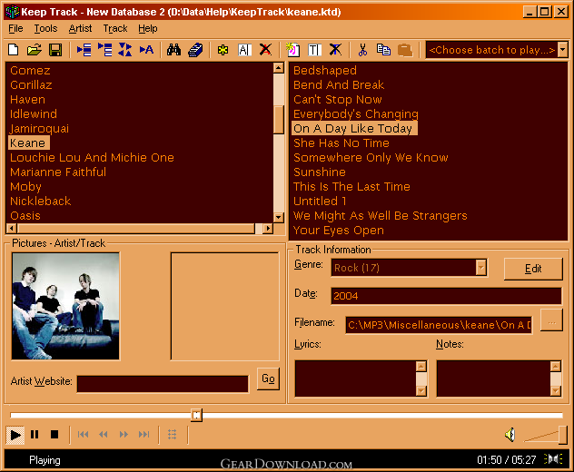Click Notes box scroll-up arrow
The width and height of the screenshot is (574, 472).
tap(556, 367)
